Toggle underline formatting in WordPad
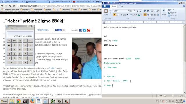 tap(121, 15)
